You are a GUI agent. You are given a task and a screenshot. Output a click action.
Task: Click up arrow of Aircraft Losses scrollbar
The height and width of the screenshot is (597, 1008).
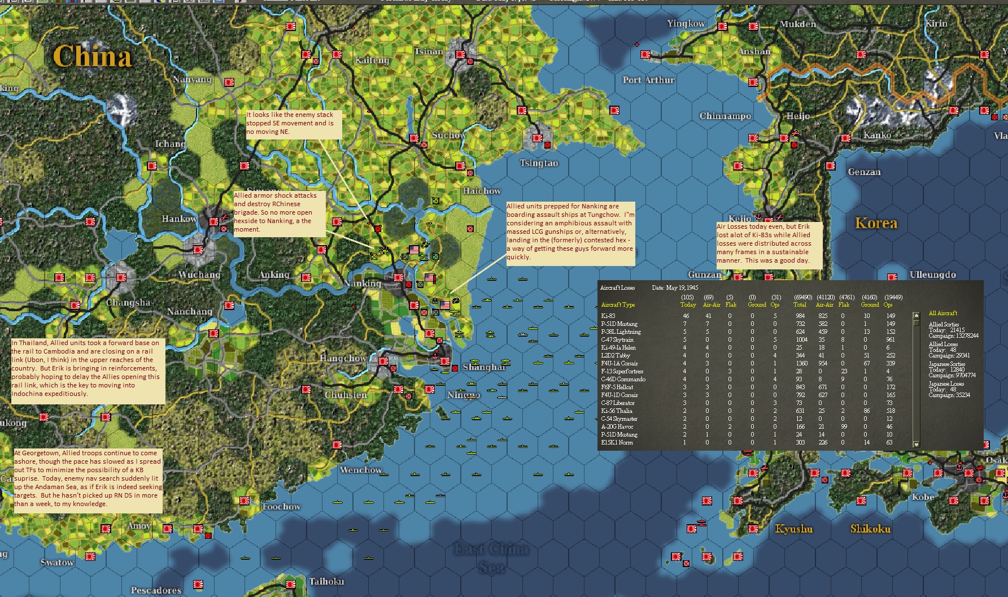click(x=916, y=316)
